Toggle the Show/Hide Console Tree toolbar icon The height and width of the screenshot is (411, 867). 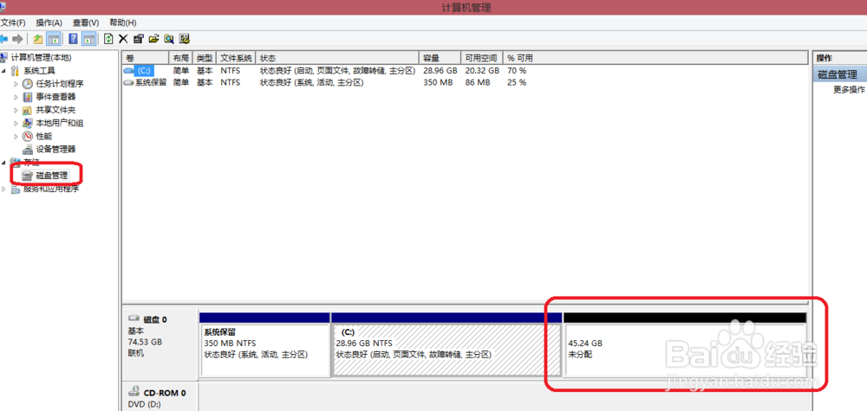(x=54, y=39)
